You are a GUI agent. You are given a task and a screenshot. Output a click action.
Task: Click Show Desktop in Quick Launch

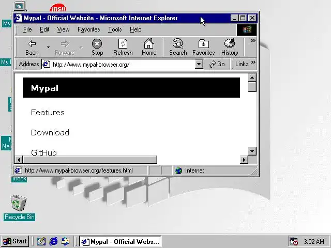click(41, 241)
